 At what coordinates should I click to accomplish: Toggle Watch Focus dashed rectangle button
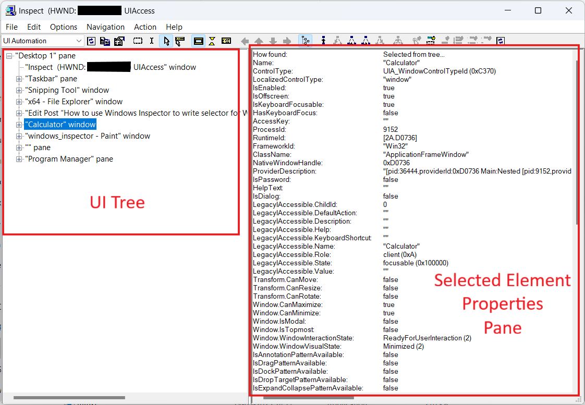(138, 41)
